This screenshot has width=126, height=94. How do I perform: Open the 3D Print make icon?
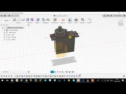(76, 20)
